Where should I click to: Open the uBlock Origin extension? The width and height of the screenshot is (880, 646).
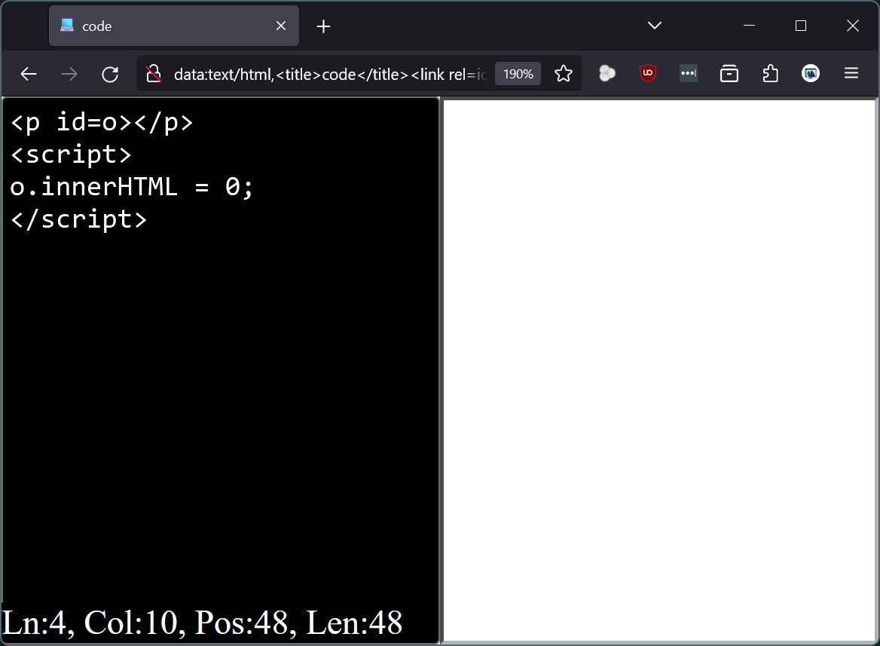pyautogui.click(x=647, y=73)
